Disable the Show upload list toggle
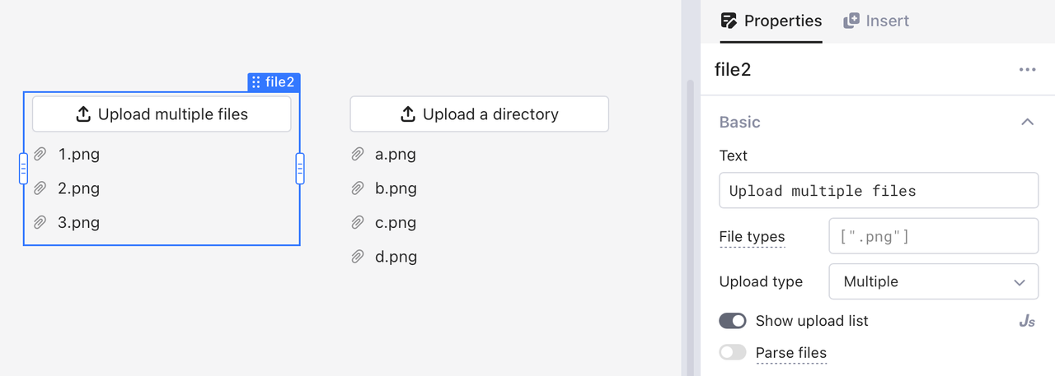Screen dimensions: 1055x376 733,321
